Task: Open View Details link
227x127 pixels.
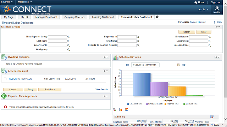Action: click(x=102, y=89)
